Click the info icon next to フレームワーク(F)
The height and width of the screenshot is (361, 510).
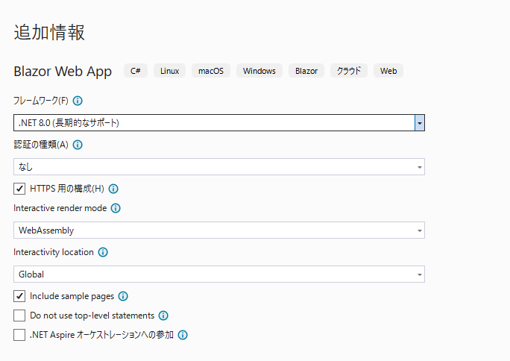[78, 101]
